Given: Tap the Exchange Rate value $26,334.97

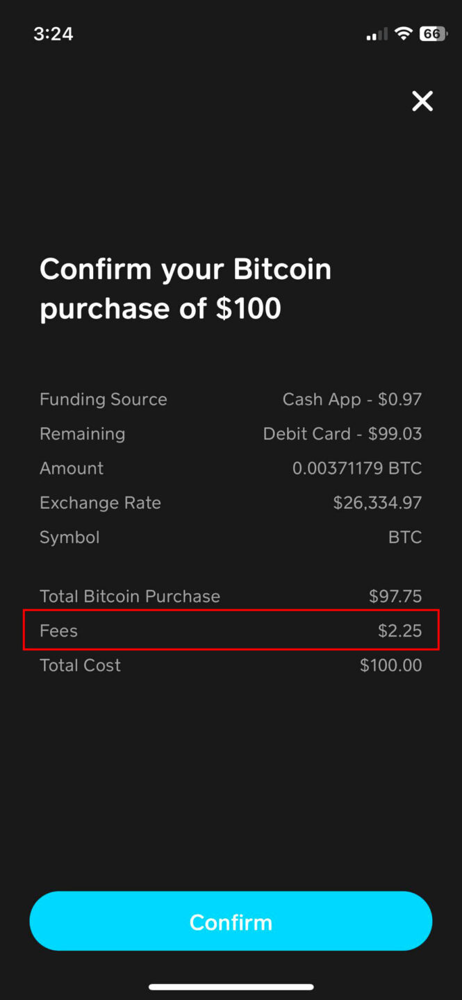Looking at the screenshot, I should tap(377, 502).
